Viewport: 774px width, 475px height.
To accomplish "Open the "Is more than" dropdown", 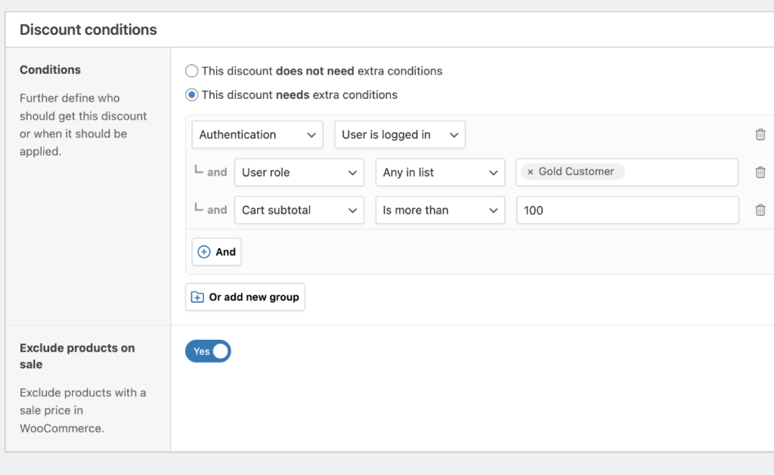I will point(439,210).
